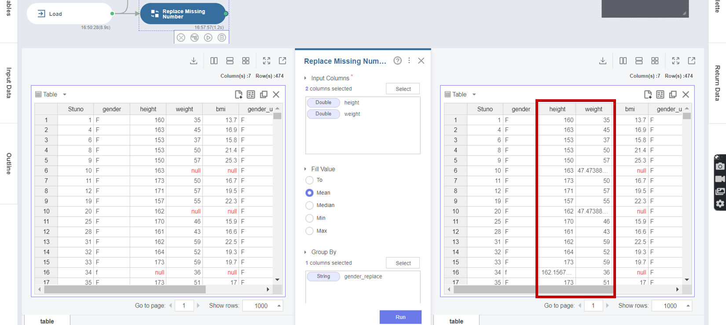The image size is (726, 325).
Task: Duplicate the output table view
Action: pos(673,94)
